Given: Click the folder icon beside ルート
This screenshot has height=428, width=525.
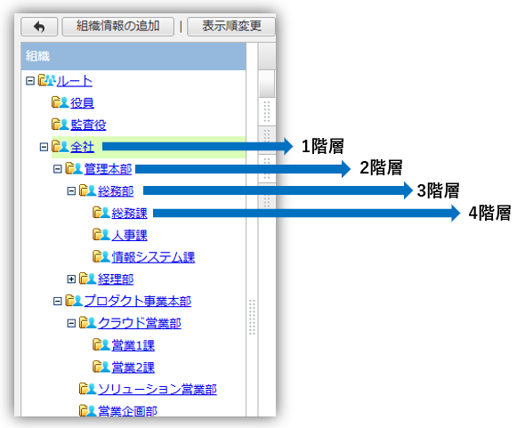Looking at the screenshot, I should (x=46, y=80).
